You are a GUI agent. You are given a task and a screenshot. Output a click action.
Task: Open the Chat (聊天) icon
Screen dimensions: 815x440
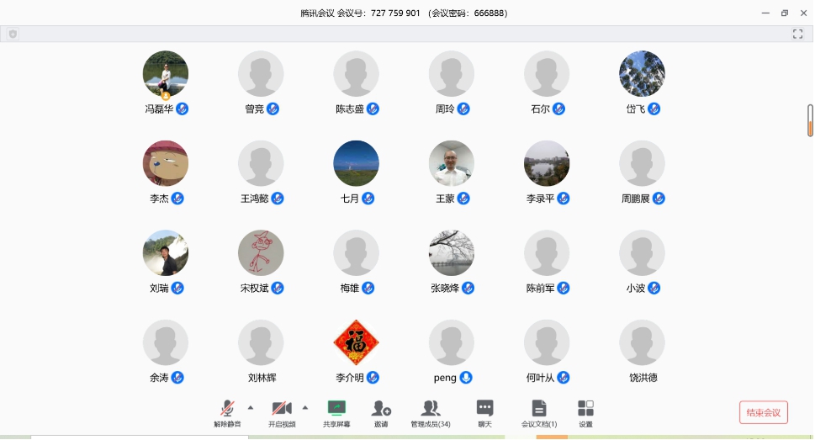coord(484,409)
